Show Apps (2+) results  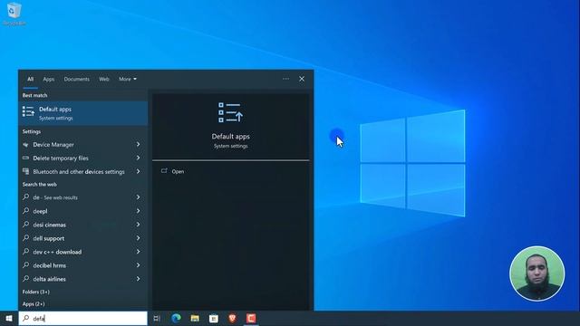pos(34,304)
